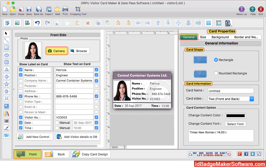Click the We Are Good Or Bad banner
Viewport: 266px width, 167px height.
point(210,154)
